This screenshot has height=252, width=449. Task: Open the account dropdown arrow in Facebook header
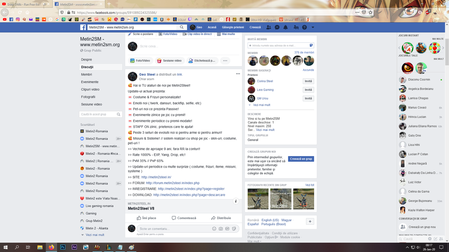coord(313,27)
